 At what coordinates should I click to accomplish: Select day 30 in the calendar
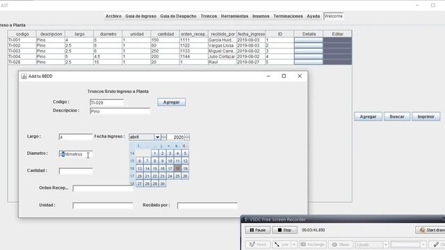click(x=162, y=183)
